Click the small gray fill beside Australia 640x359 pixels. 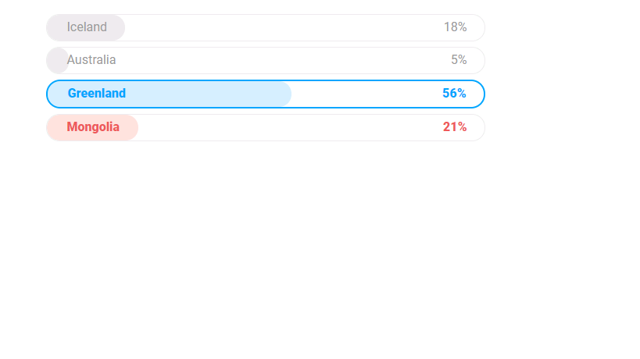point(58,60)
